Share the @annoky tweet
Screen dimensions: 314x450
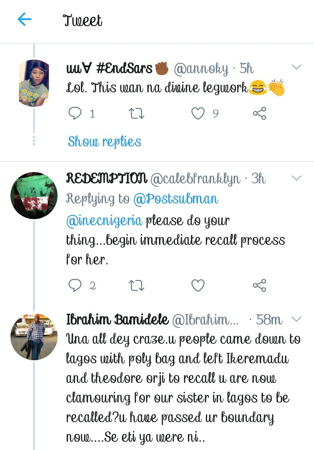(x=259, y=114)
